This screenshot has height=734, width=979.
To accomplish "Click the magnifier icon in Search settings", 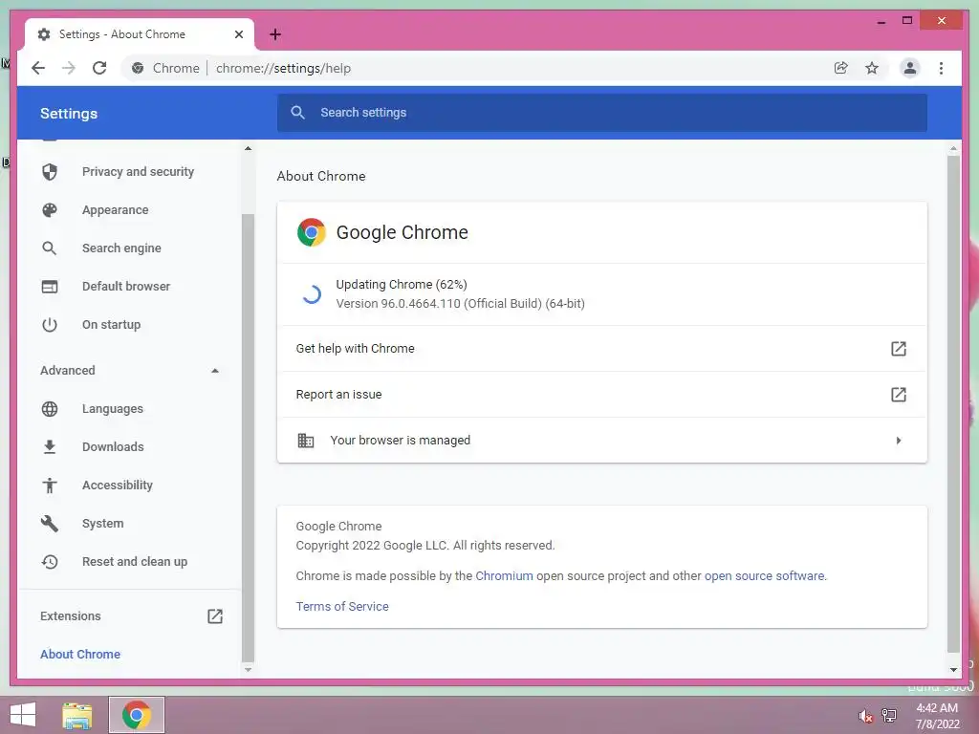I will (298, 113).
